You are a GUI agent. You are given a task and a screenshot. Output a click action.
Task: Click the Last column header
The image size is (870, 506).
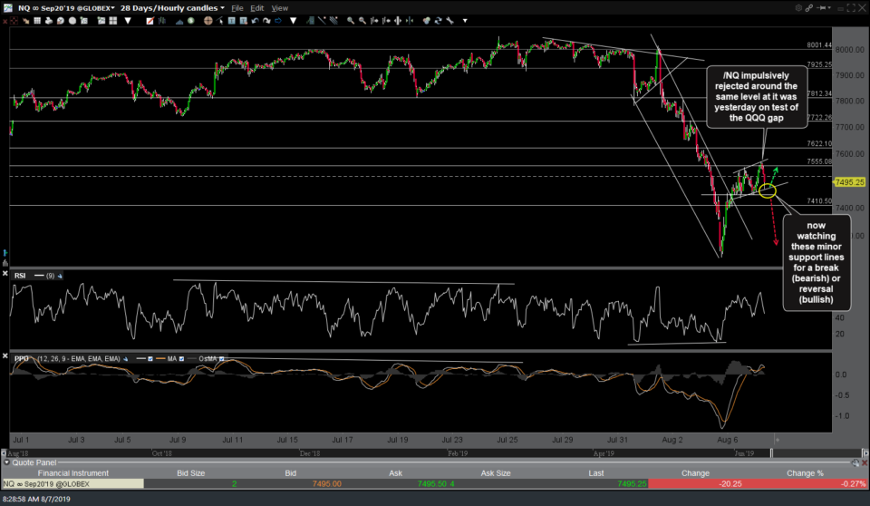[596, 473]
